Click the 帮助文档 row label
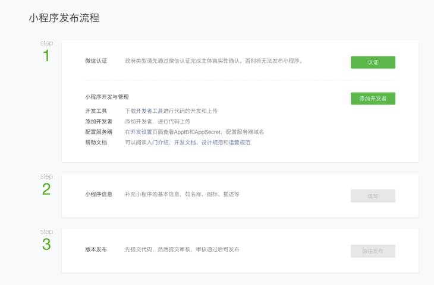Image resolution: width=434 pixels, height=285 pixels. [x=96, y=142]
